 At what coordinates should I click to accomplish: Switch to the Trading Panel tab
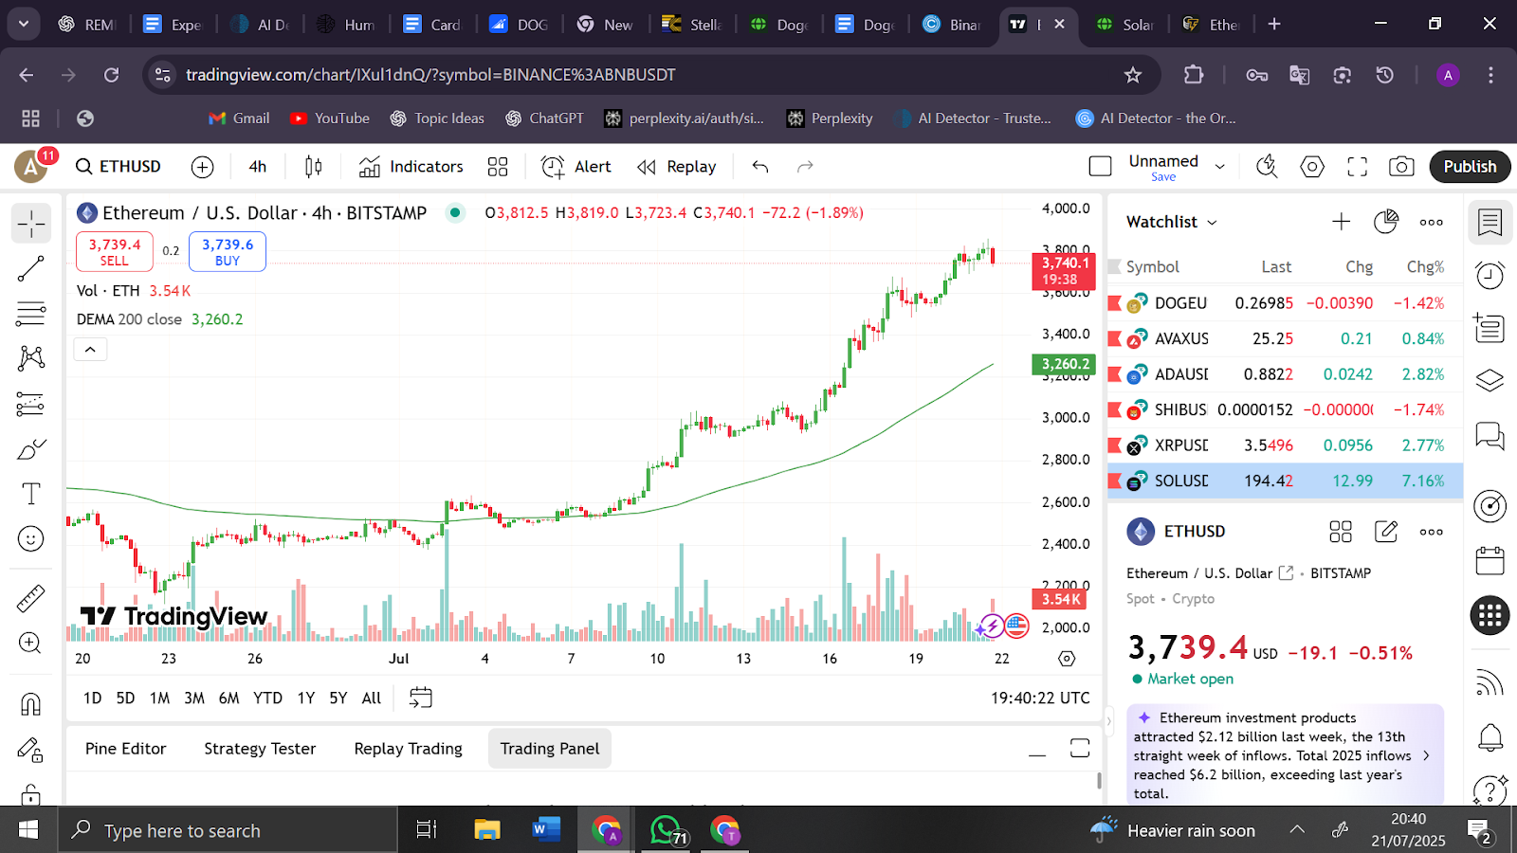[x=550, y=749]
